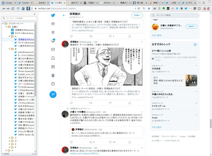Click the zoom magnifier icon in address bar
The width and height of the screenshot is (212, 156).
click(x=144, y=9)
